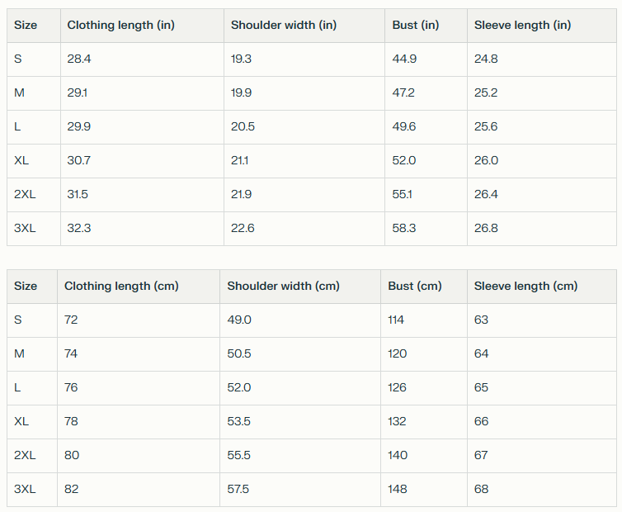Click the "Sleeve length (cm)" column header
Screen dimensions: 622x512
pos(525,287)
